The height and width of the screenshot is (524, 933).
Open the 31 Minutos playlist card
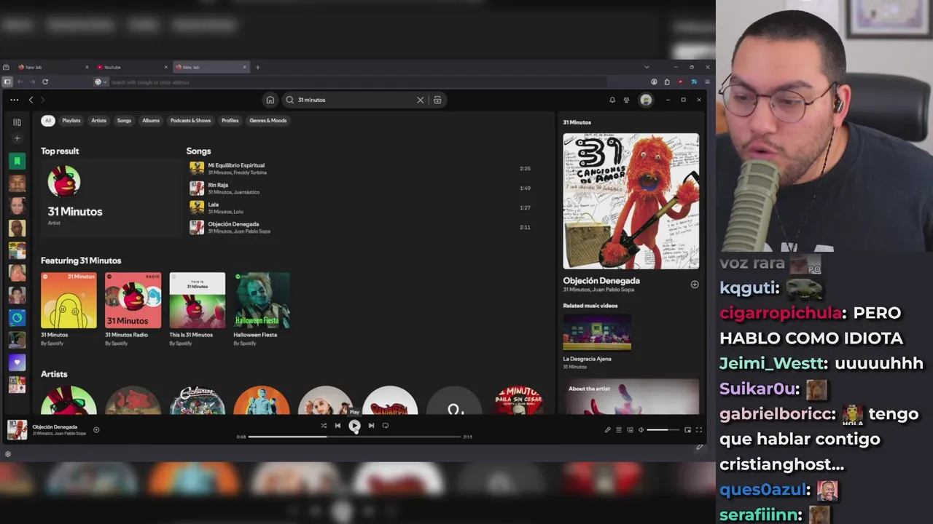(69, 309)
